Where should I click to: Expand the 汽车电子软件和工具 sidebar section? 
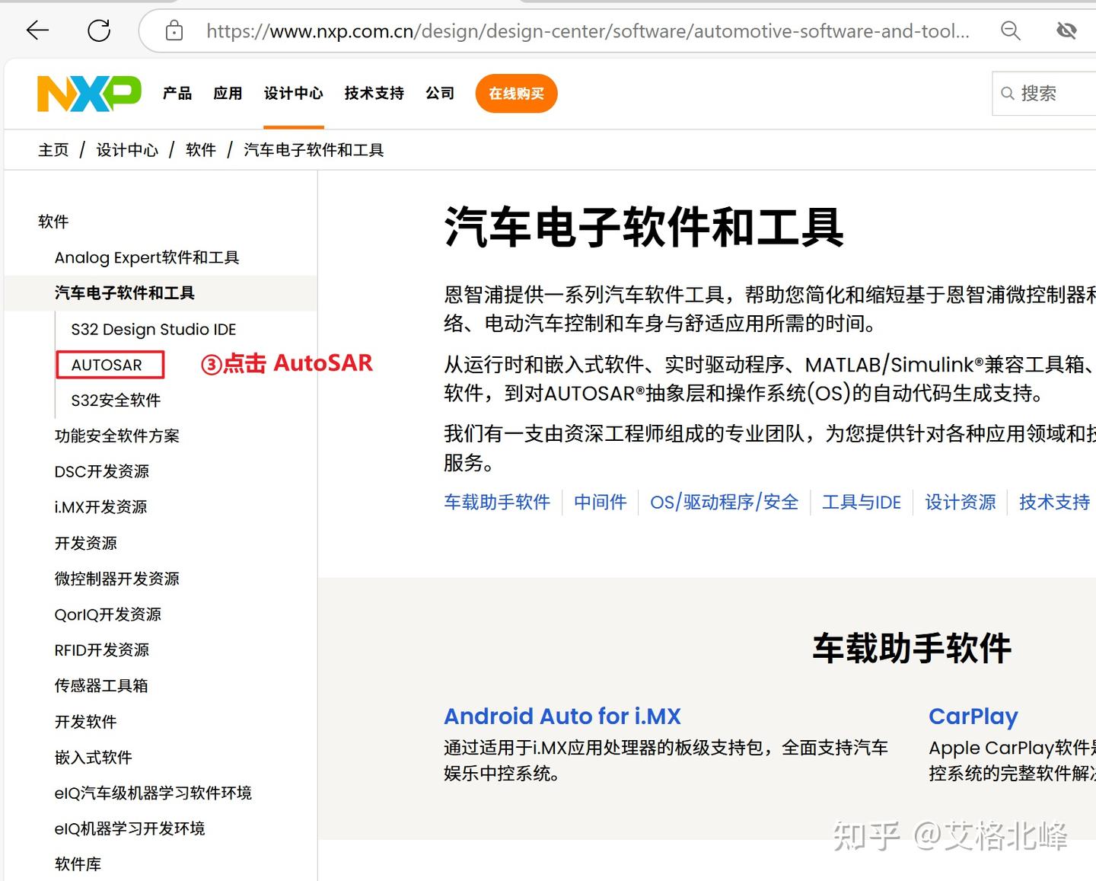124,292
